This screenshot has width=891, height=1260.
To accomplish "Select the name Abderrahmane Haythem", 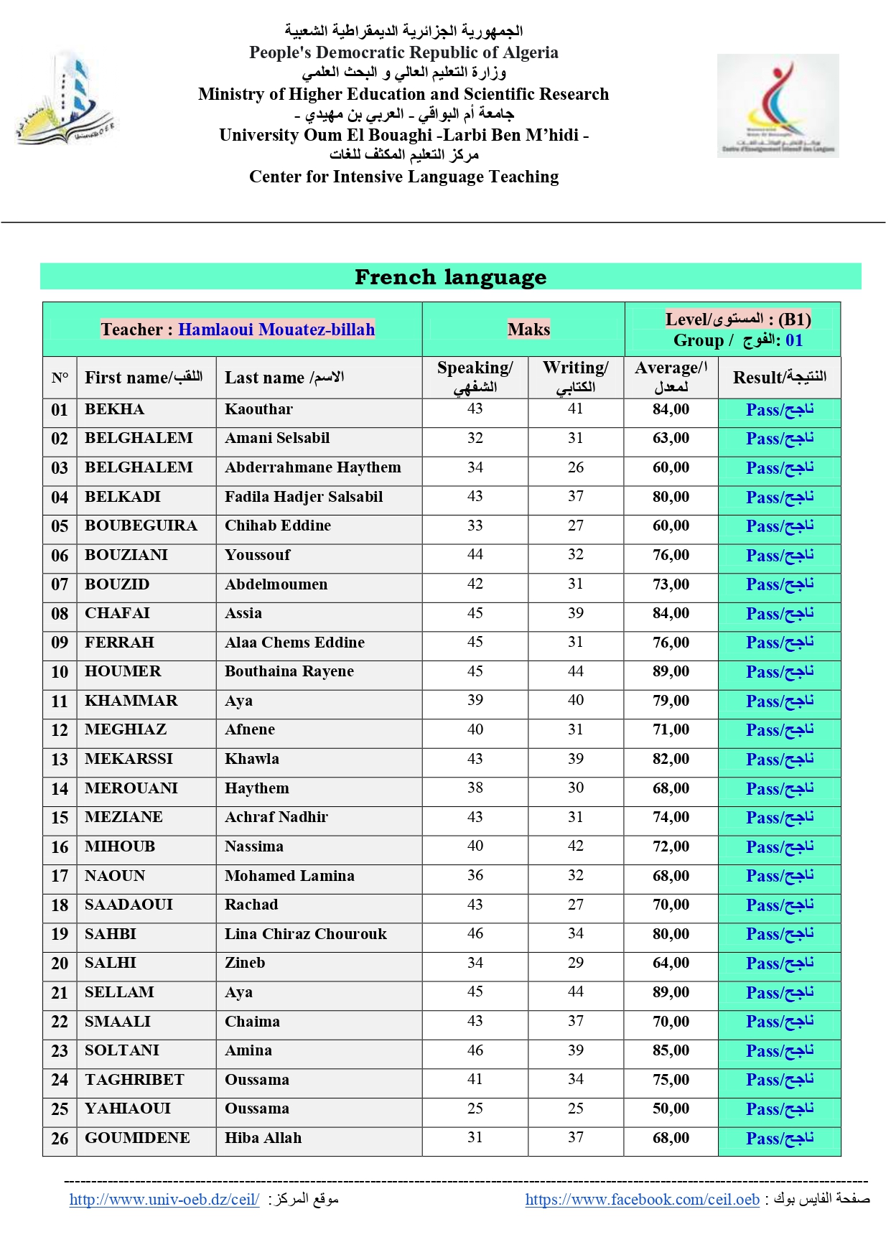I will tap(313, 467).
